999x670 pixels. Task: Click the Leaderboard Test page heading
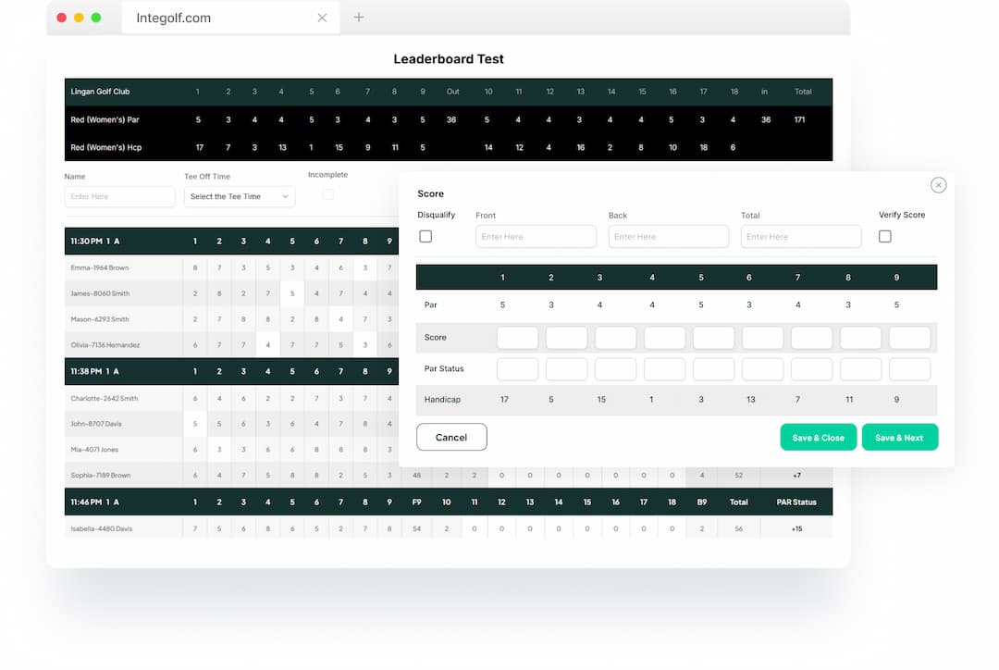click(x=449, y=58)
